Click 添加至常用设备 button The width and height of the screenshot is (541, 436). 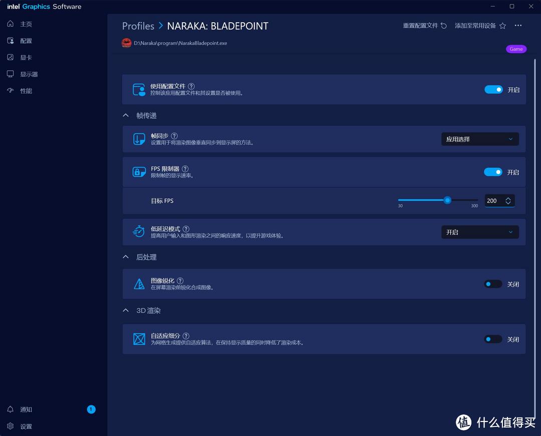point(480,26)
